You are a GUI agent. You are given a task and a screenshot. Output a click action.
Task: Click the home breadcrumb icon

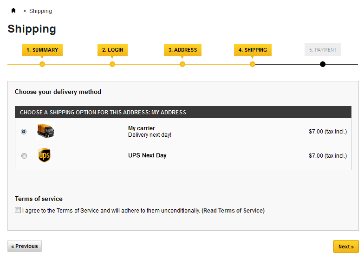(x=13, y=10)
